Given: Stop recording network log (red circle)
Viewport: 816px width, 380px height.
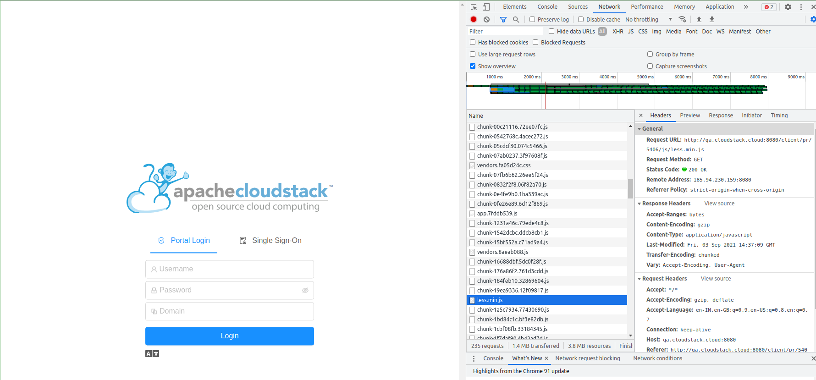Looking at the screenshot, I should tap(474, 19).
